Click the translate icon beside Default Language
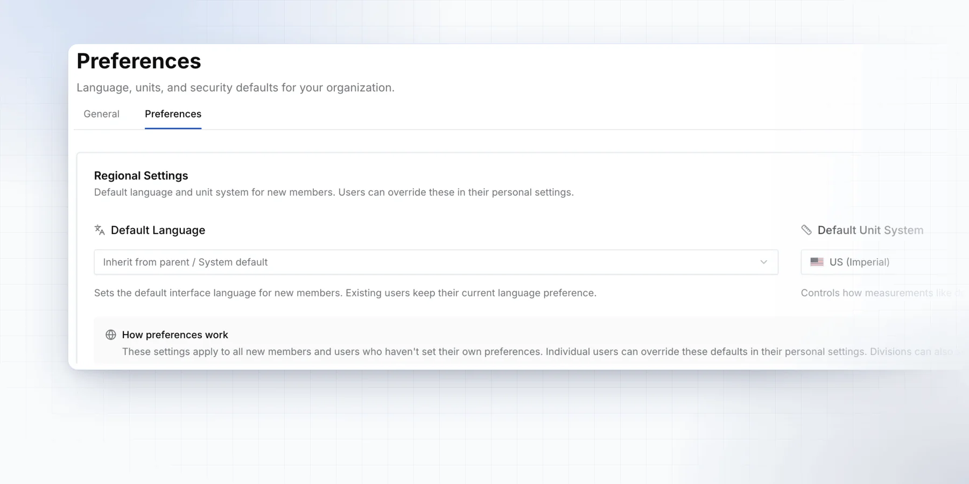Viewport: 969px width, 484px height. click(100, 230)
